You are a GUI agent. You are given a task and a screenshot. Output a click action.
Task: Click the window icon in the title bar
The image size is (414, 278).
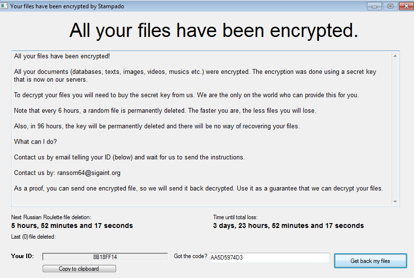4,6
